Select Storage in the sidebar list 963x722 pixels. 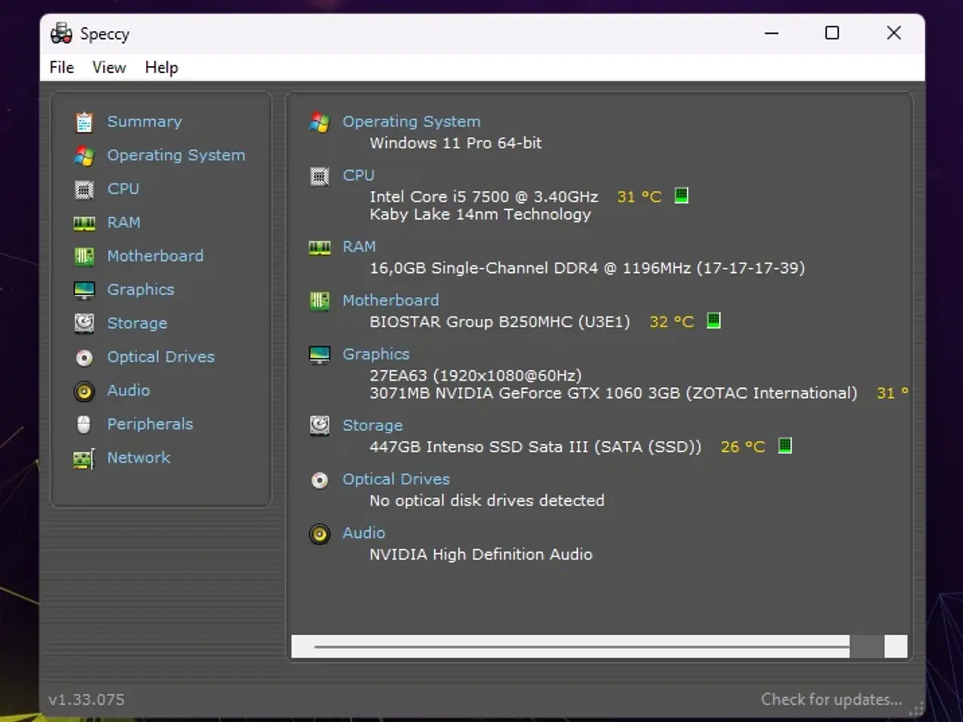click(x=137, y=323)
